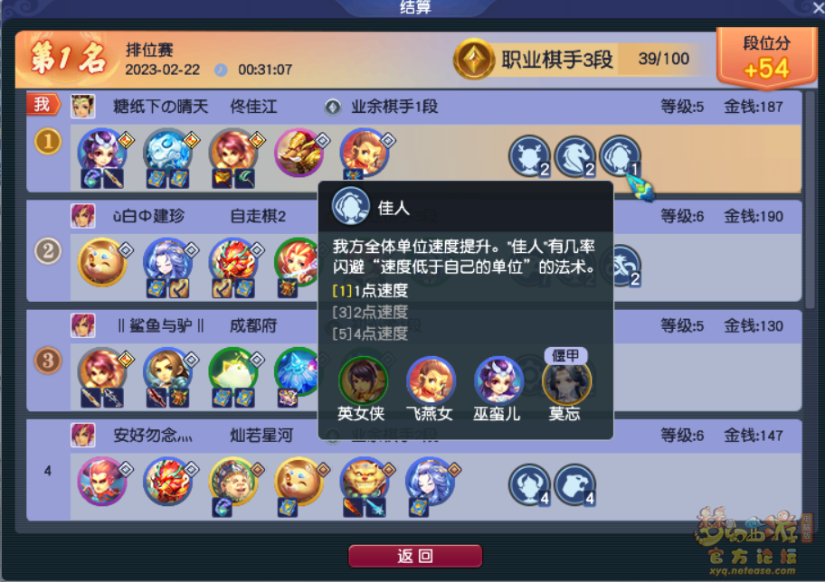Click the 返回 button

[x=415, y=556]
